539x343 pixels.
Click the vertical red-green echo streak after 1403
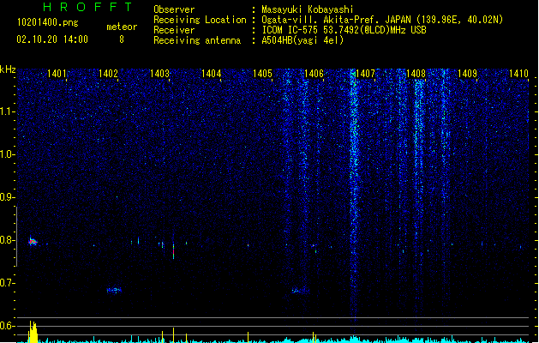pos(173,251)
